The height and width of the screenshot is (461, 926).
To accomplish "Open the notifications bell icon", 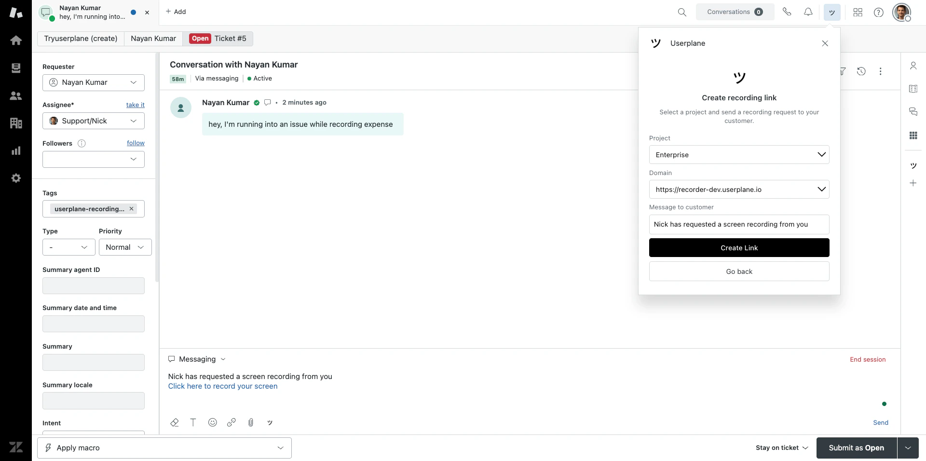I will tap(808, 12).
